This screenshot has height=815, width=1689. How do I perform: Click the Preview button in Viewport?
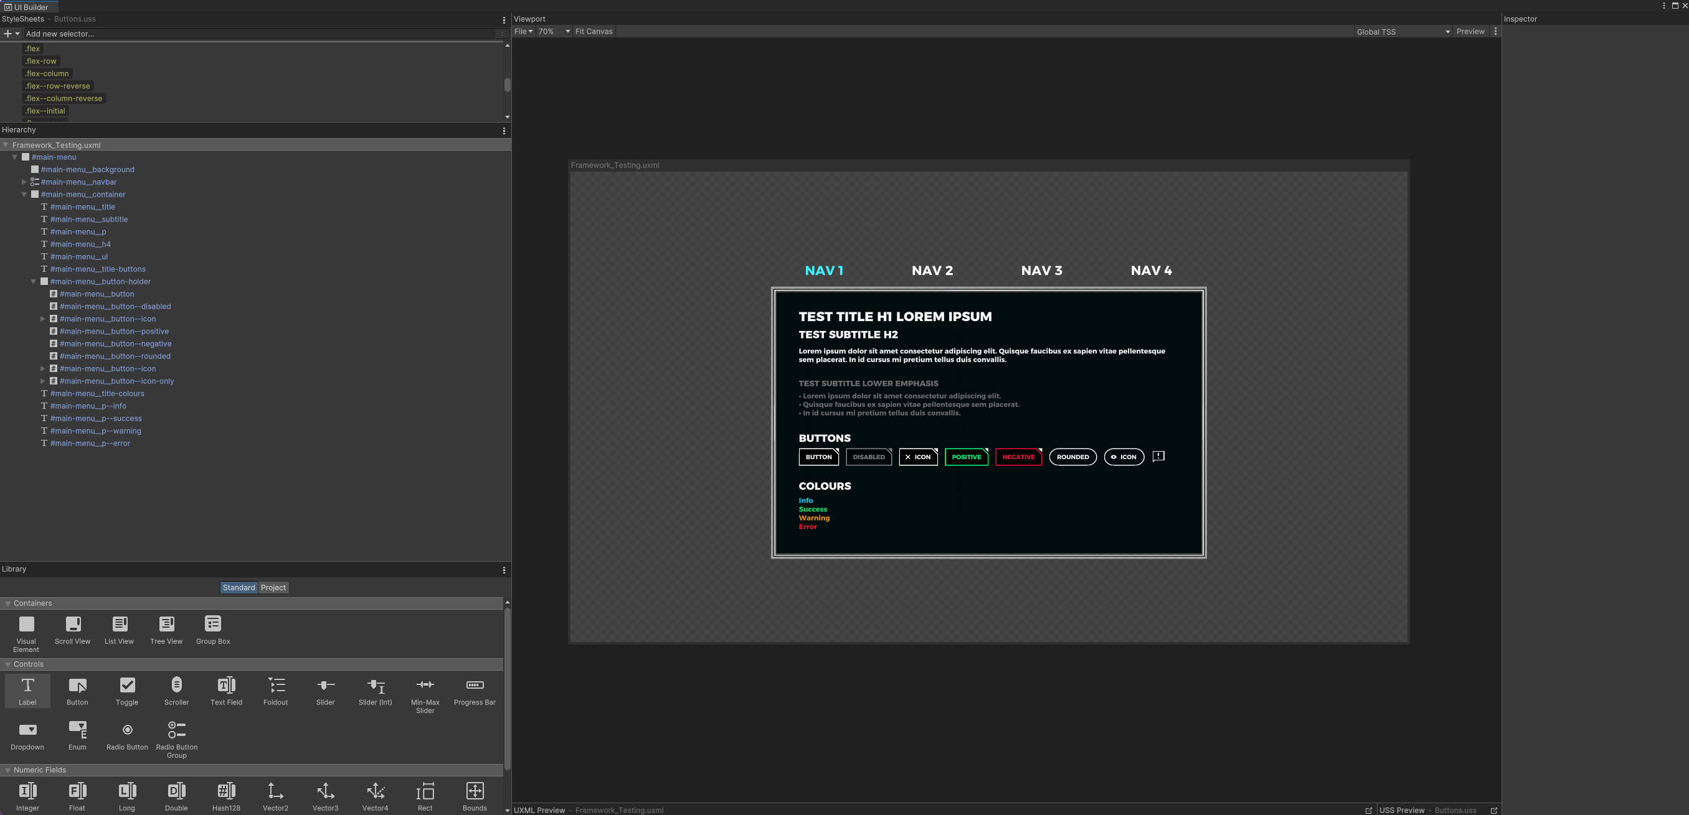[1470, 32]
